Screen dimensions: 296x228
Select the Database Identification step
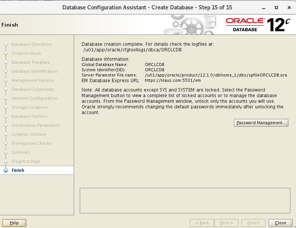tap(34, 71)
